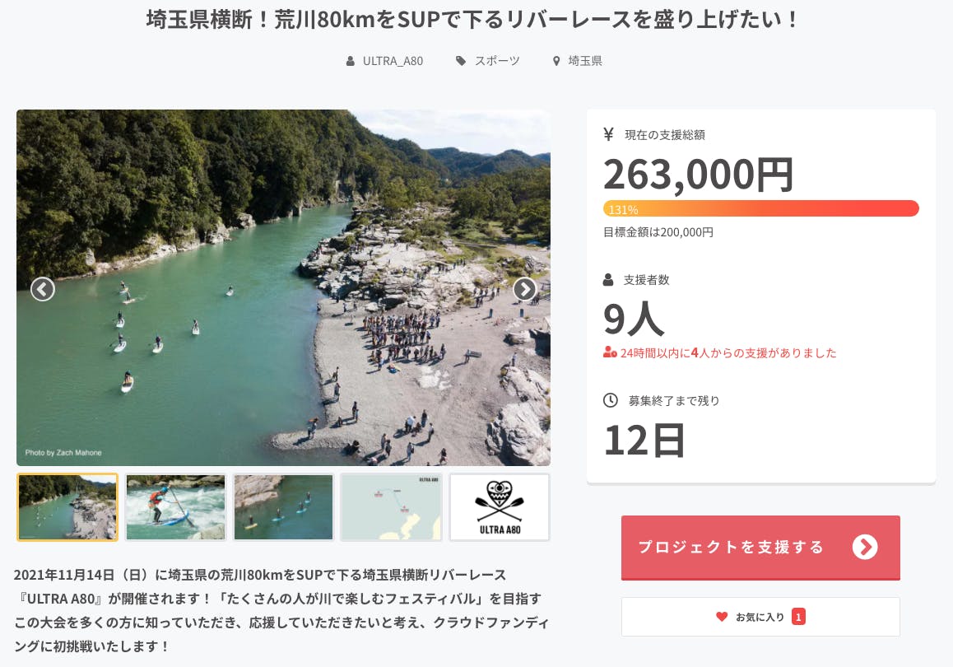This screenshot has height=667, width=953.
Task: Open the 埼玉県 location link
Action: tap(585, 61)
